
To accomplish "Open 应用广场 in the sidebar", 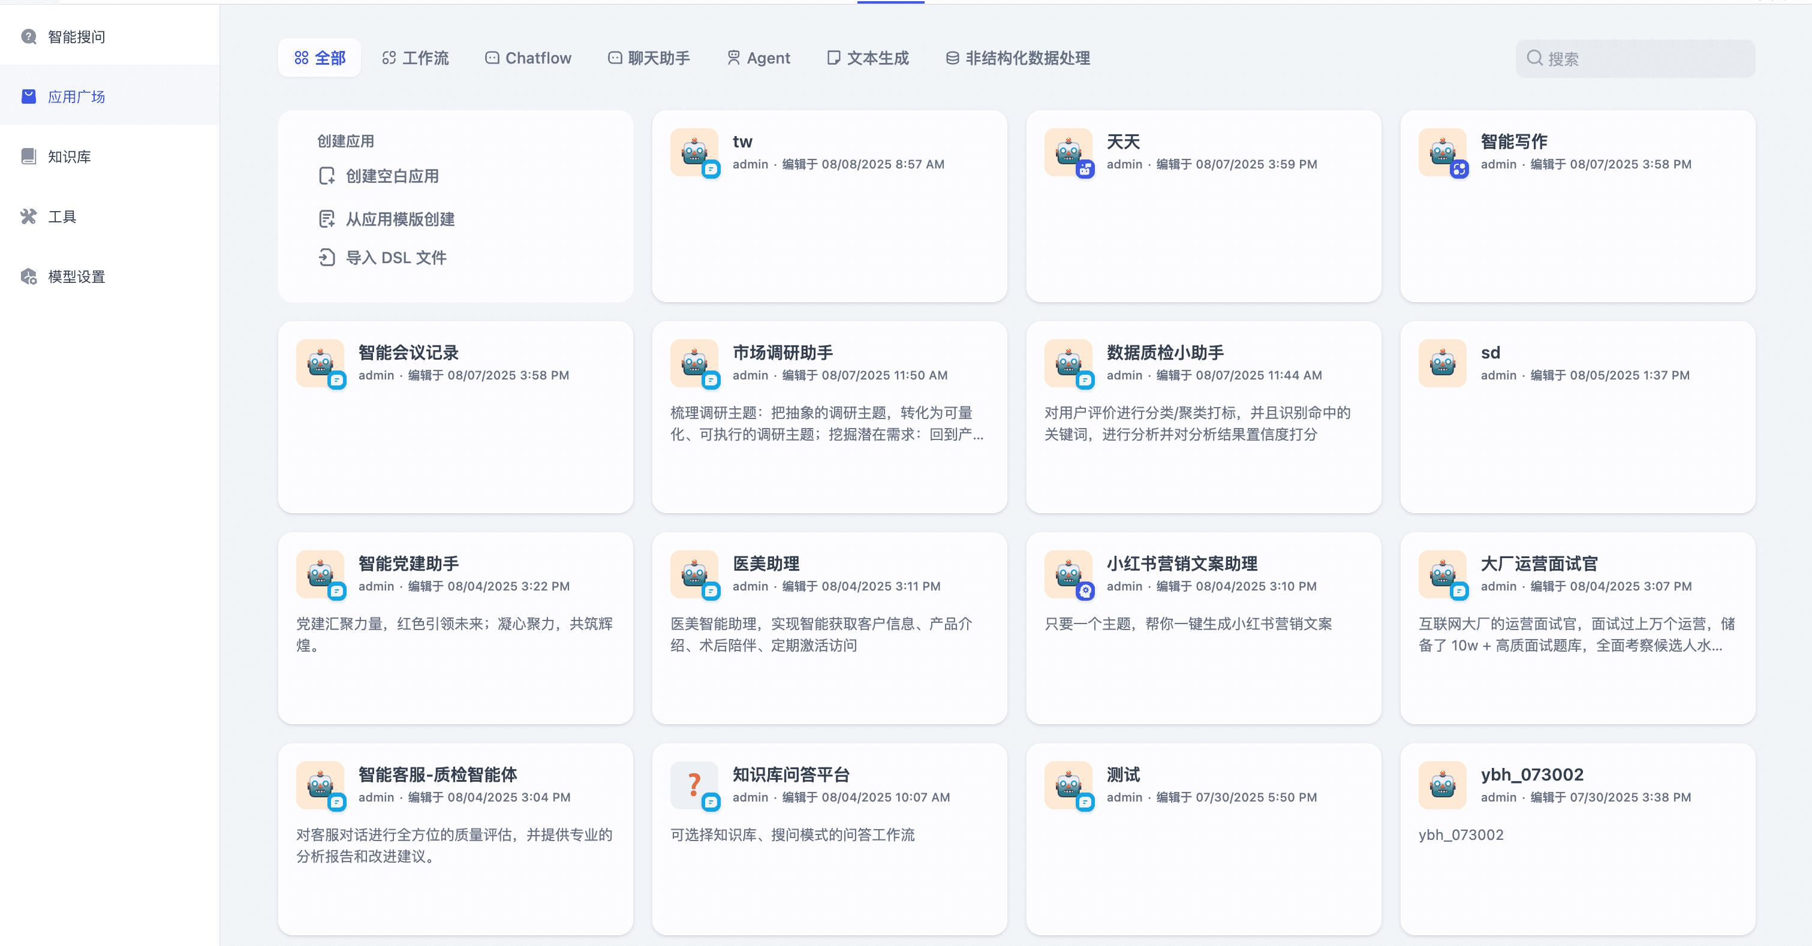I will (76, 97).
